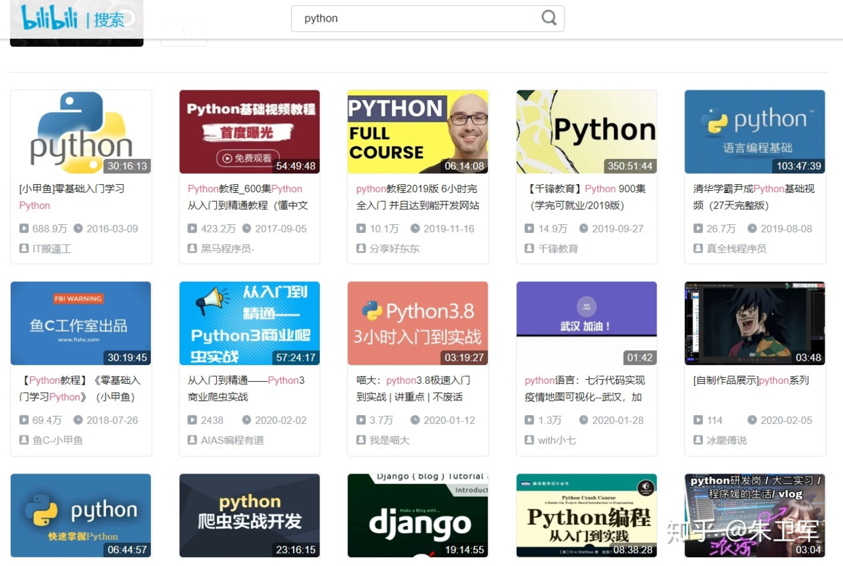
Task: Open uploader page 鱼C-小甲鱼
Action: point(58,440)
